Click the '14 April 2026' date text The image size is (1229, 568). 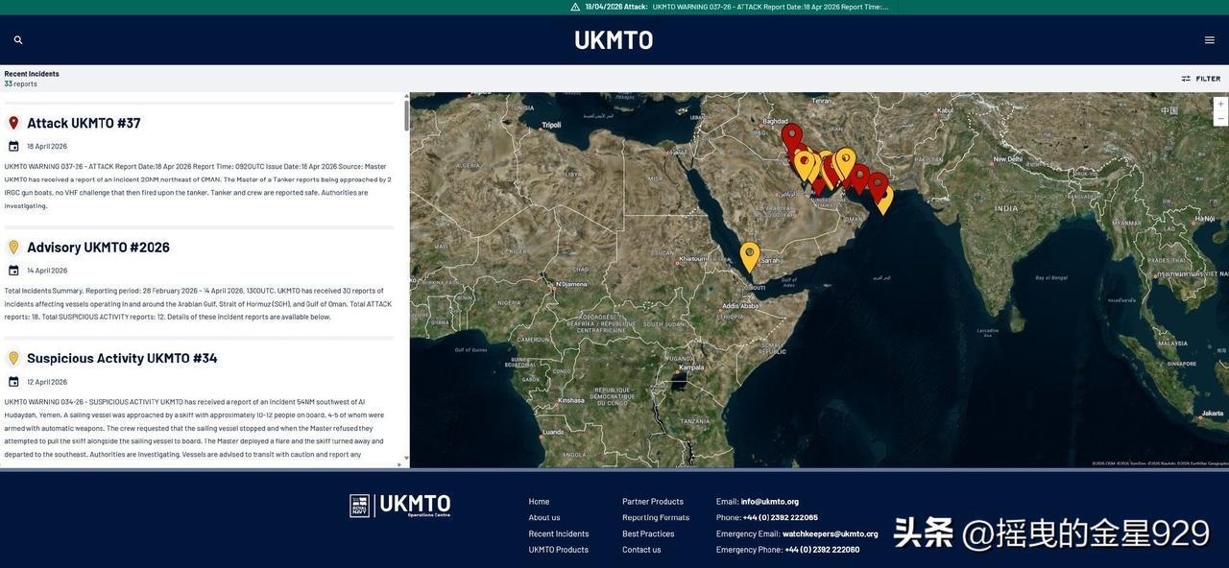click(47, 271)
